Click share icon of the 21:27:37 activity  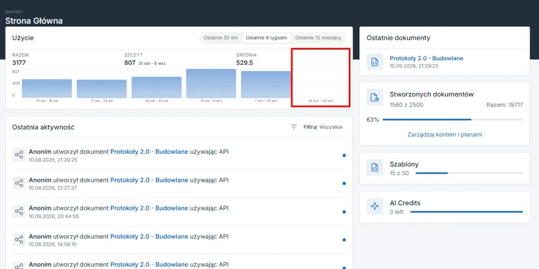[x=19, y=183]
